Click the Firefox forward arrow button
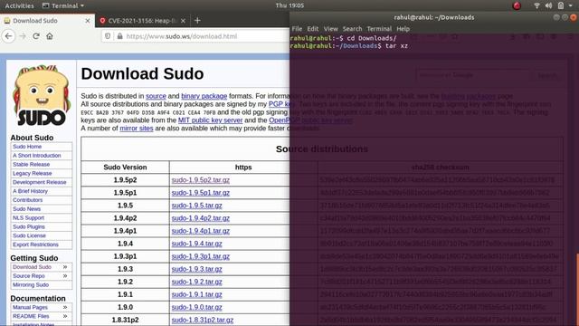The height and width of the screenshot is (326, 579). click(23, 36)
